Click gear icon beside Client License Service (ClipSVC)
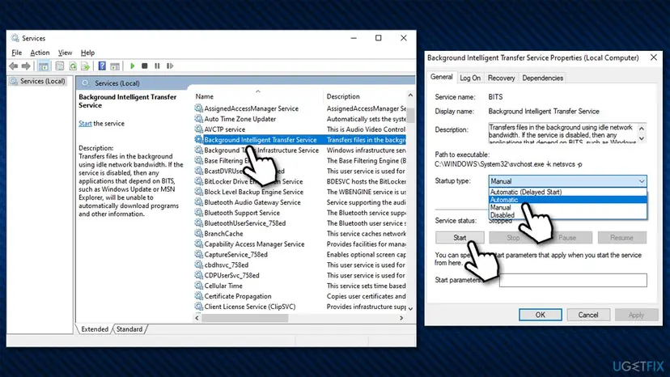The height and width of the screenshot is (377, 670). (x=198, y=307)
